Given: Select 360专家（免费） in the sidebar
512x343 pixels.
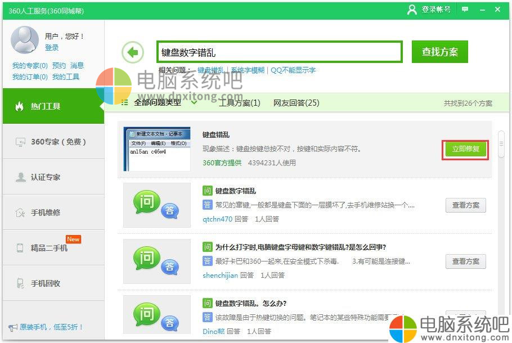Looking at the screenshot, I should point(53,142).
